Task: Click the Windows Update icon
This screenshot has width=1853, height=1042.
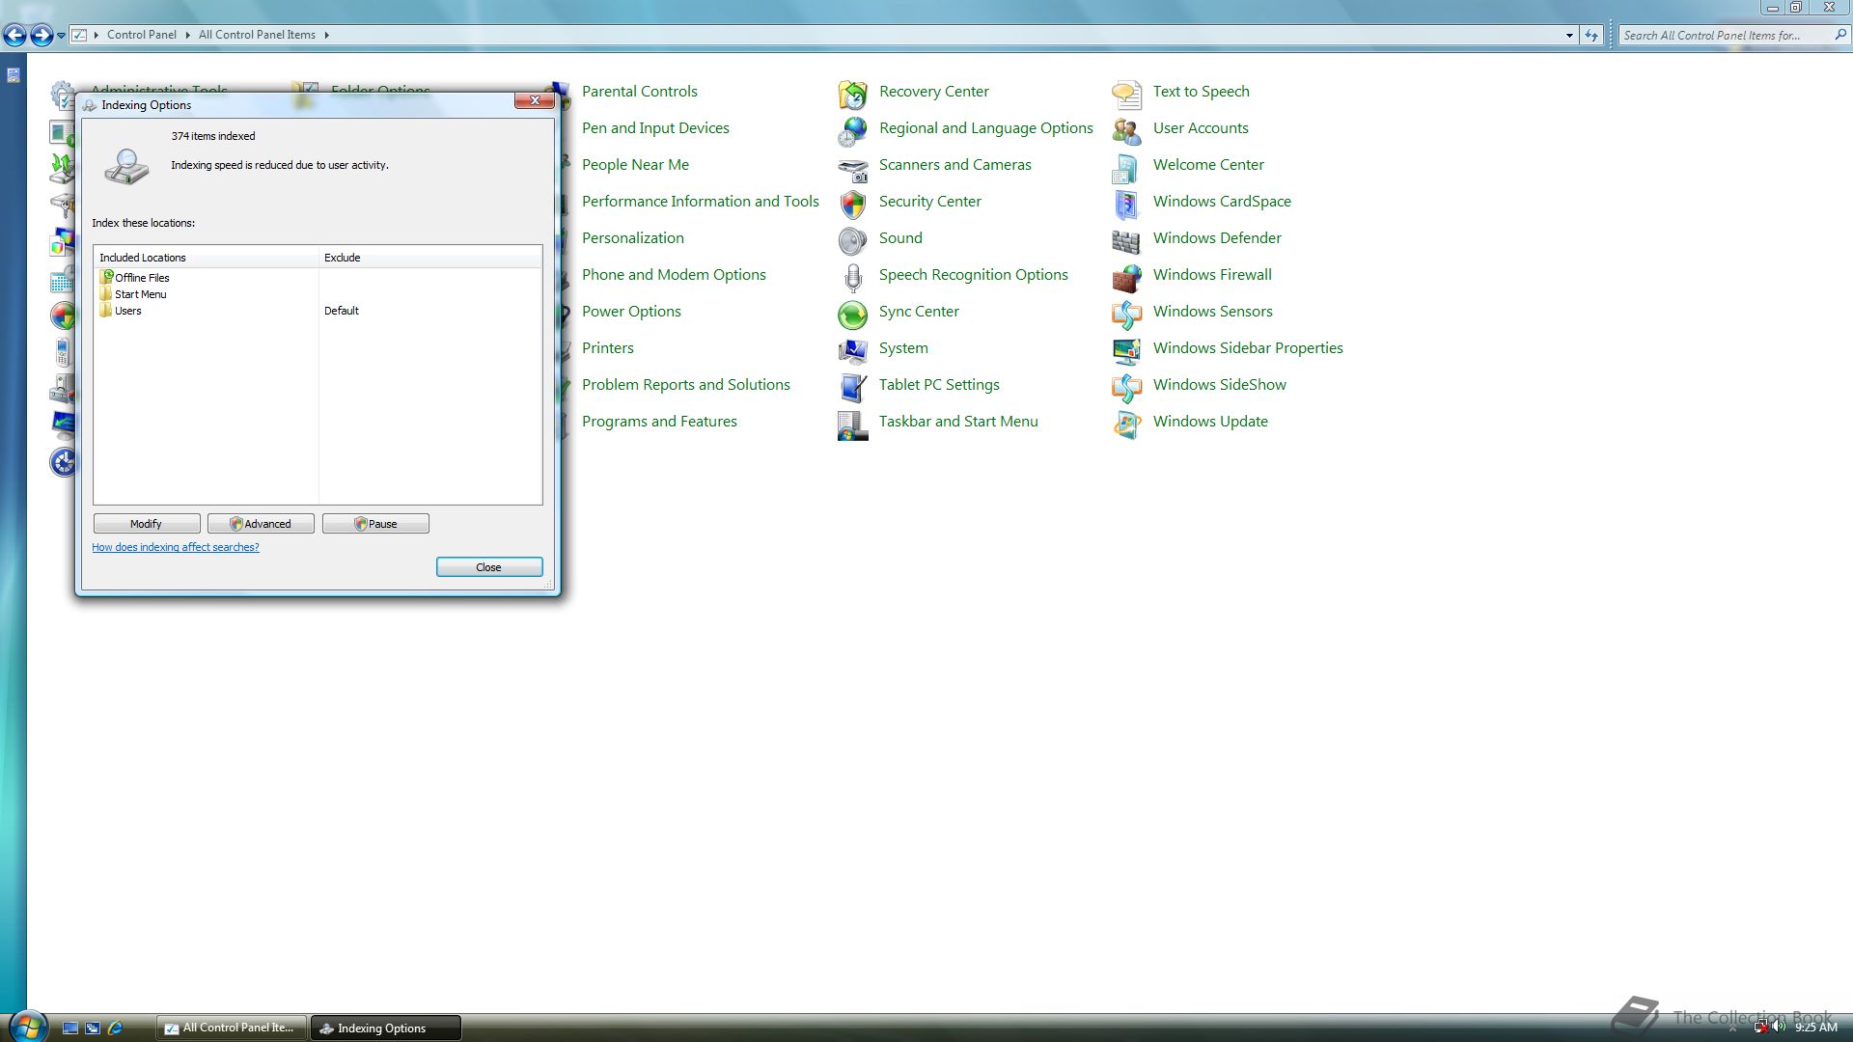Action: (1126, 424)
